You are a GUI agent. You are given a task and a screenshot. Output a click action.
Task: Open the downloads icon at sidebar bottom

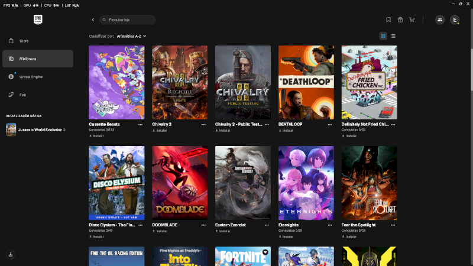coord(11,254)
